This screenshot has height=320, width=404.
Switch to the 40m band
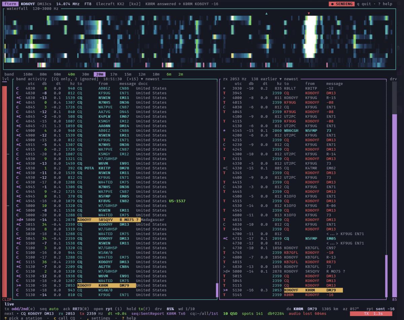pos(71,74)
